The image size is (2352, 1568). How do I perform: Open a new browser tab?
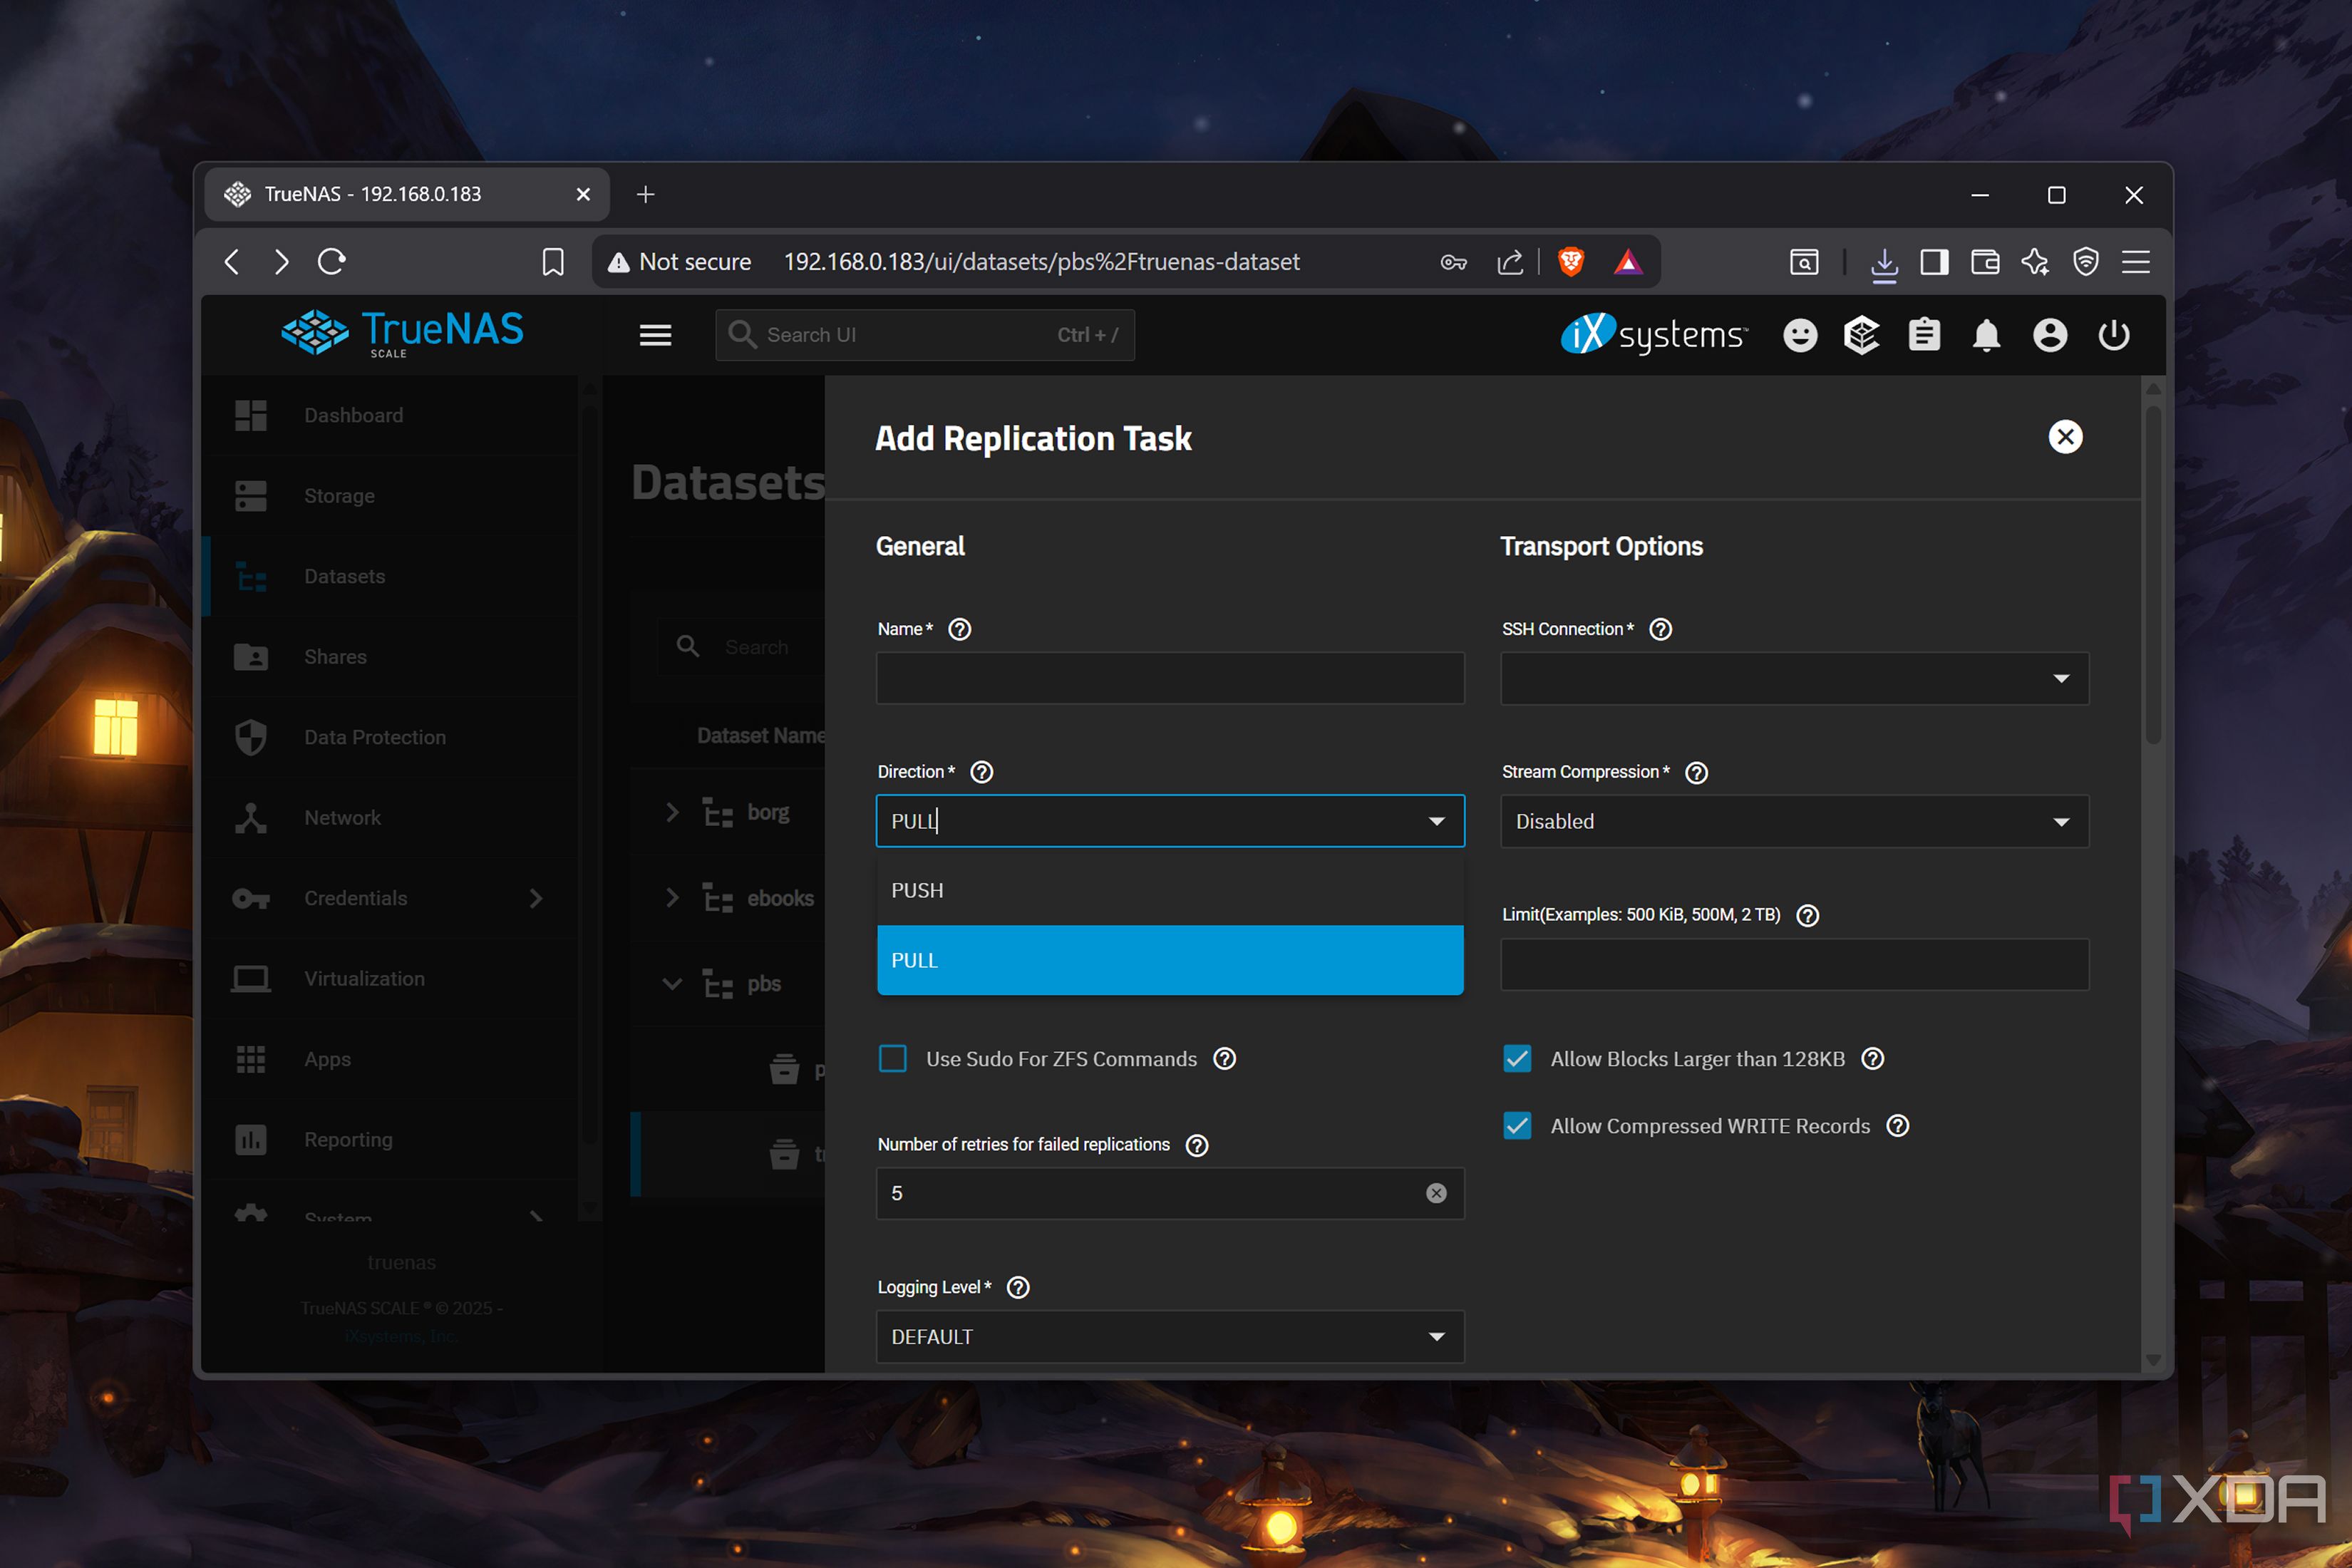tap(646, 194)
